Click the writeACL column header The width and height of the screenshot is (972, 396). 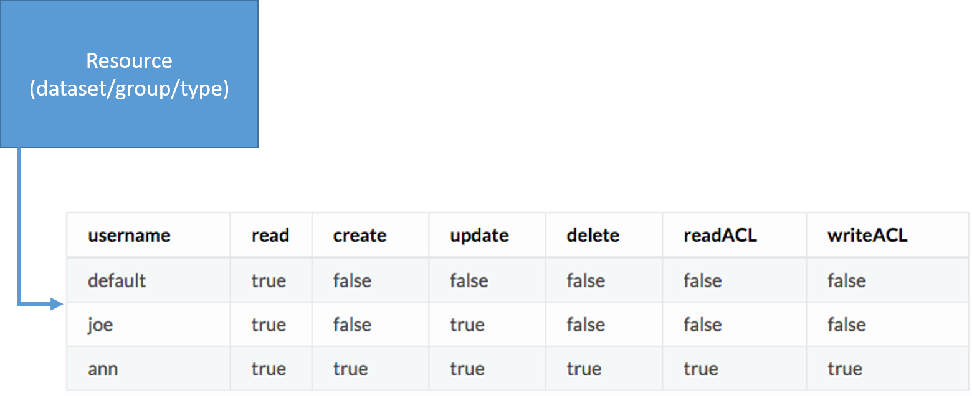pos(867,236)
